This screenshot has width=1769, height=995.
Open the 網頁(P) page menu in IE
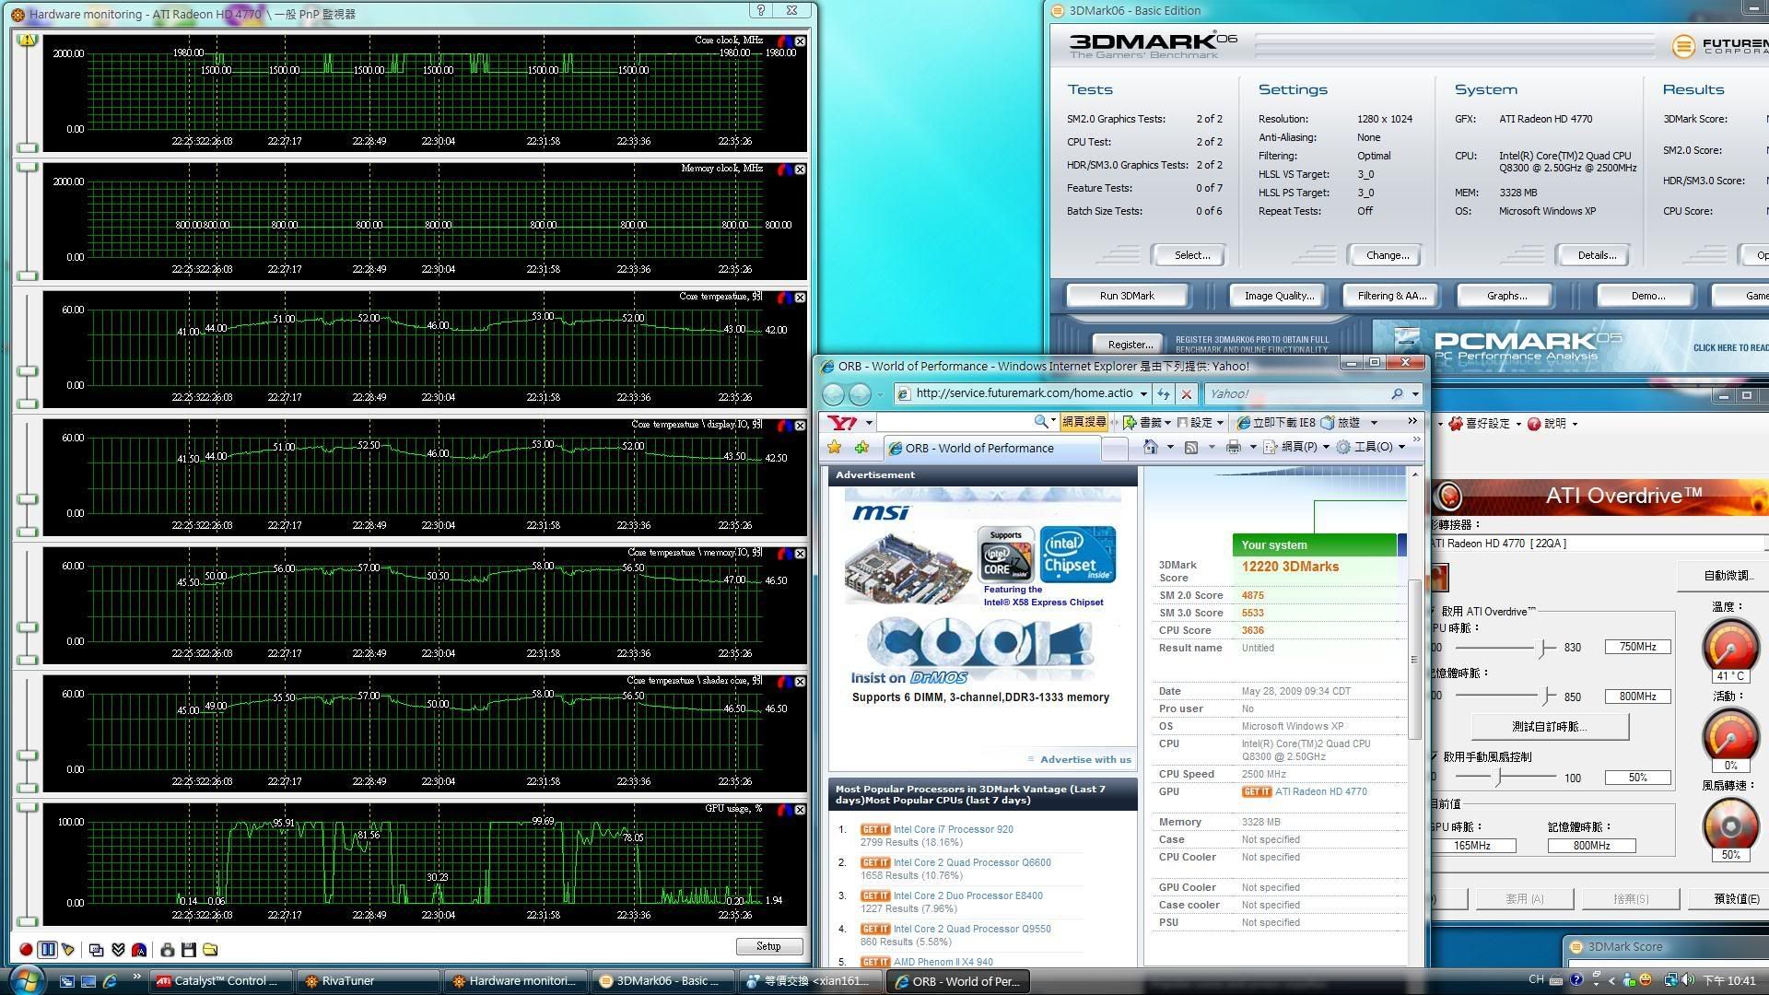coord(1296,447)
